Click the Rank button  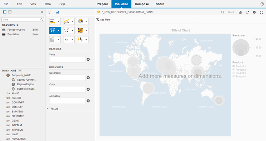(231, 12)
